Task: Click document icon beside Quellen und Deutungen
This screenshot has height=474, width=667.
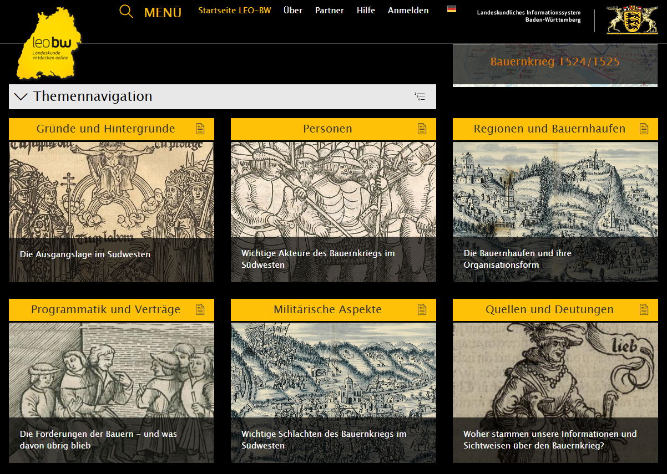Action: point(644,309)
